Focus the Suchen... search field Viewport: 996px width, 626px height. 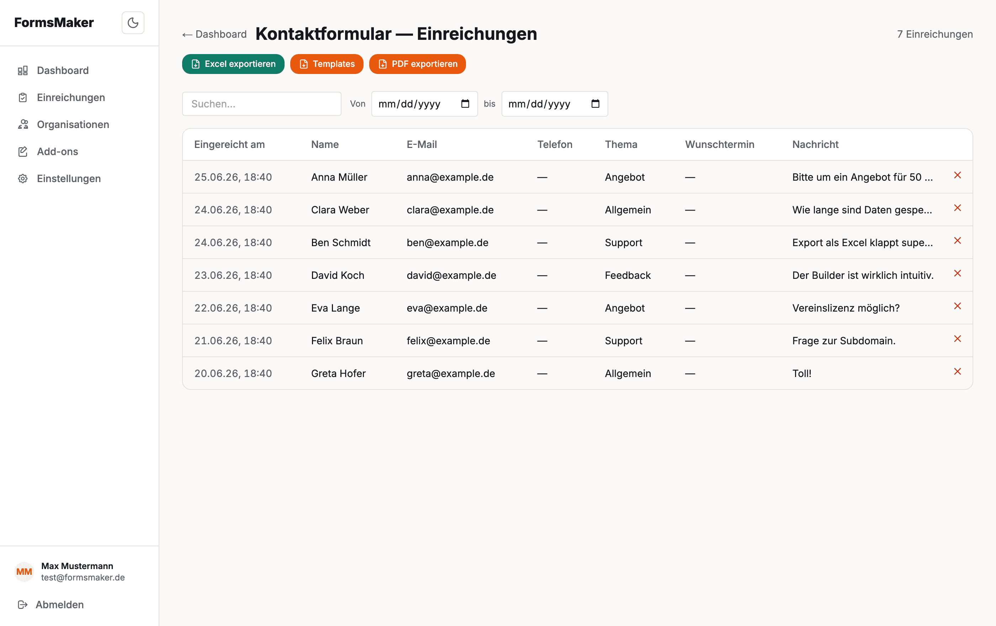point(262,104)
